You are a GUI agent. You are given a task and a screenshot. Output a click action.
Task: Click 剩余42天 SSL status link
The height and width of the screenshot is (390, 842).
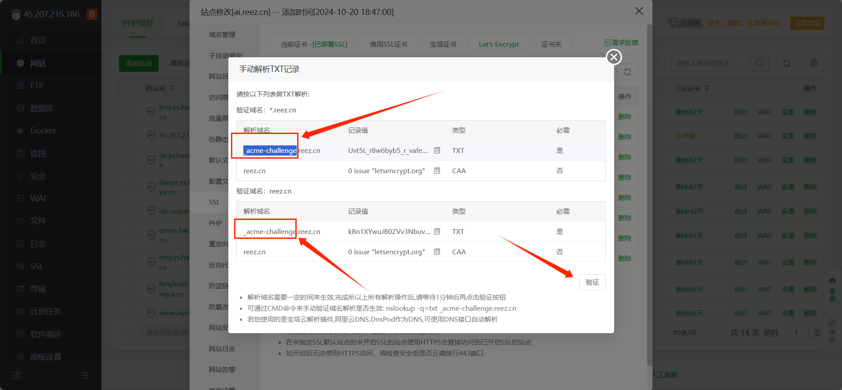pyautogui.click(x=689, y=212)
